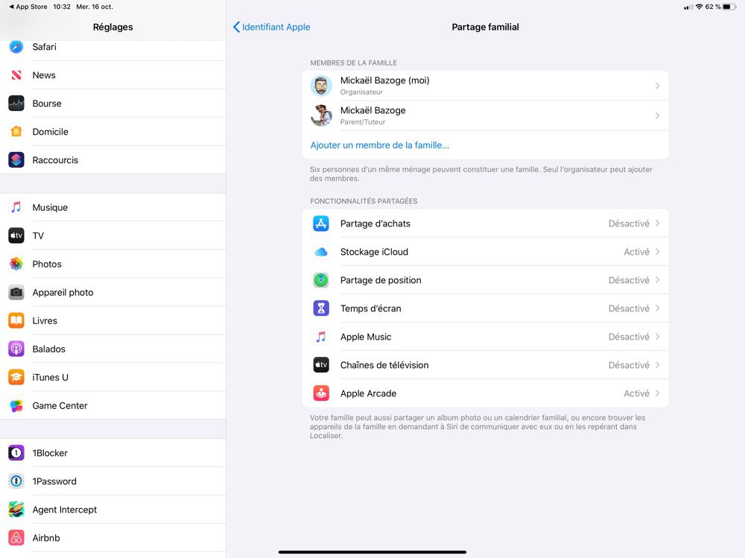Open the Airbnb icon

coord(16,538)
